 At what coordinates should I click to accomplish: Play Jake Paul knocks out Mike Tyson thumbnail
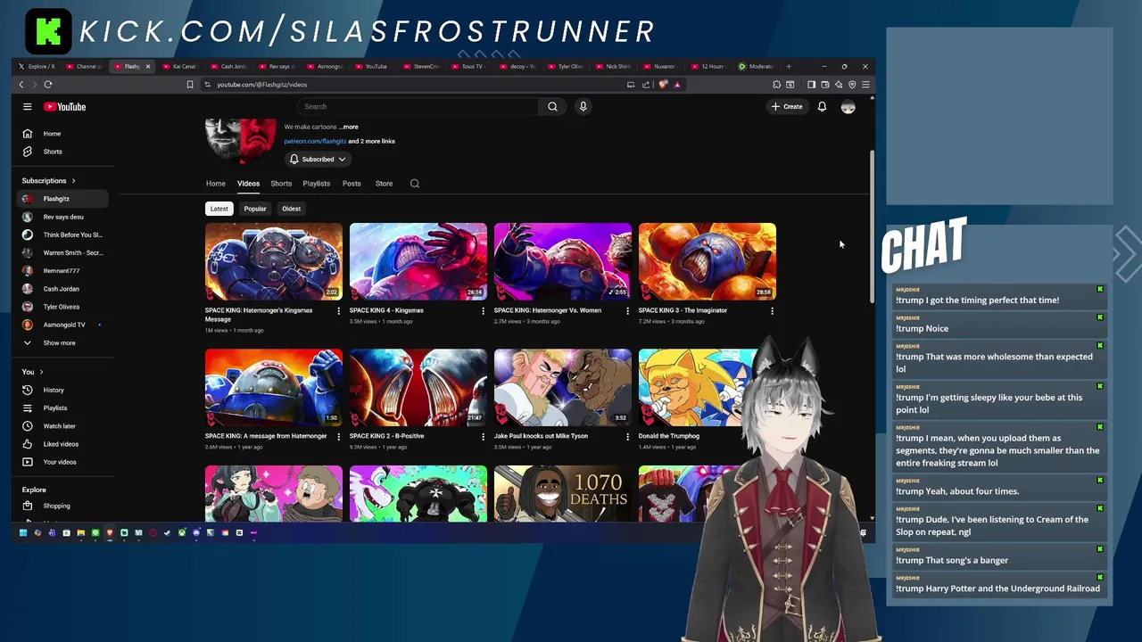point(563,387)
